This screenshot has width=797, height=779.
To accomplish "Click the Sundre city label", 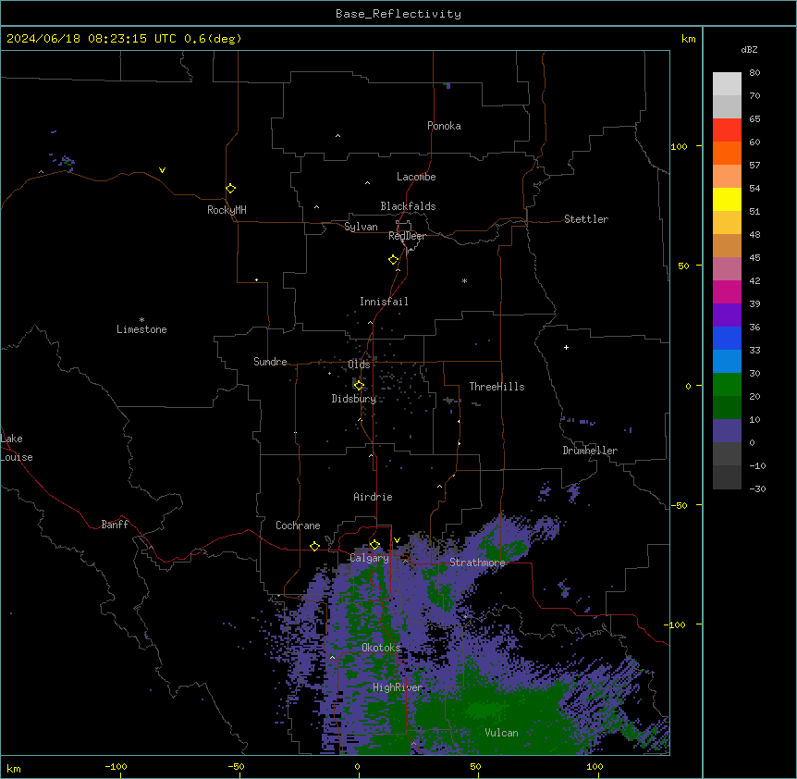I will point(270,362).
